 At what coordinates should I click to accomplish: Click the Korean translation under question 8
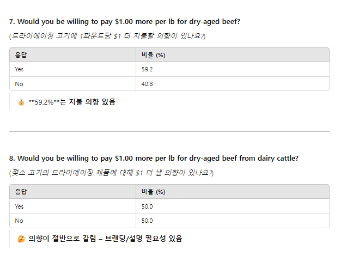111,173
